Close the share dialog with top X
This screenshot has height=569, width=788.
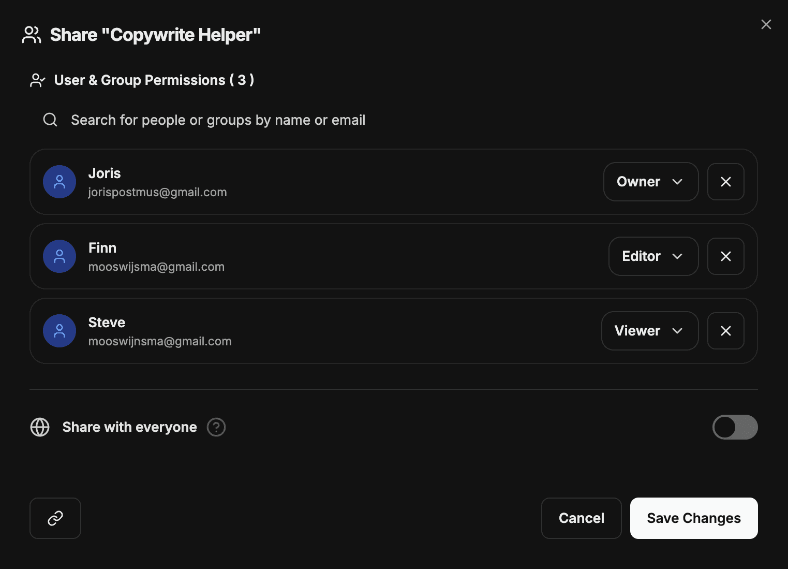tap(766, 24)
